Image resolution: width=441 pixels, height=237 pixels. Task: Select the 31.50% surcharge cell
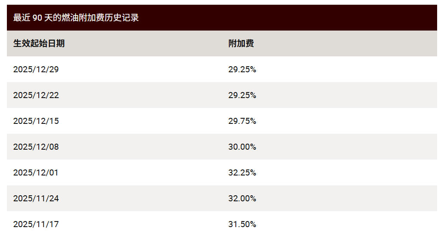click(242, 224)
